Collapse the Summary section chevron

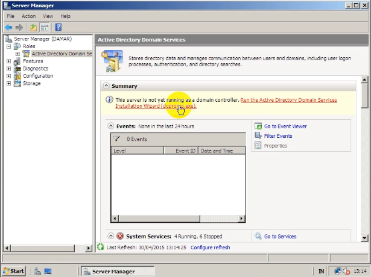pos(106,86)
